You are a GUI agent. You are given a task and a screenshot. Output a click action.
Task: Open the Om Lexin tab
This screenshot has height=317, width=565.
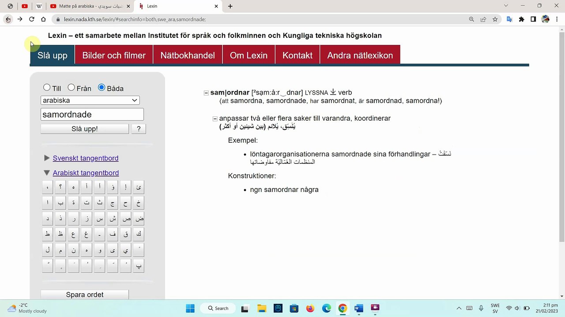coord(249,55)
